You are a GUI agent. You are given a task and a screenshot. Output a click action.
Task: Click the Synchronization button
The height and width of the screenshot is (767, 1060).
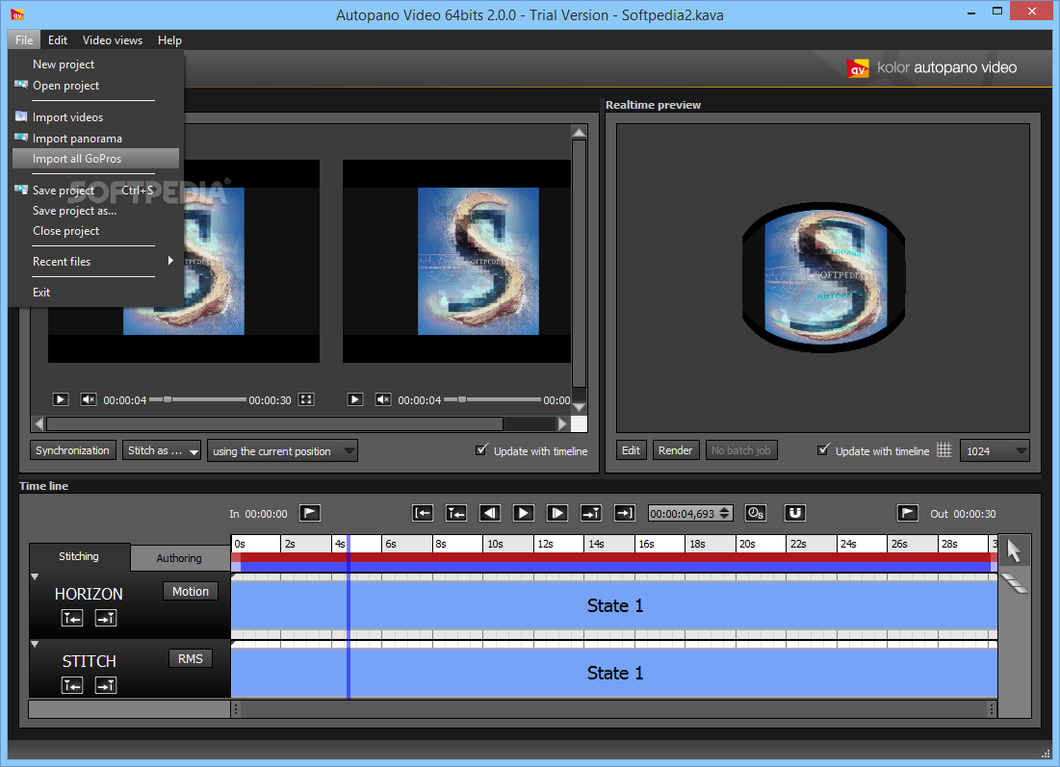[72, 450]
